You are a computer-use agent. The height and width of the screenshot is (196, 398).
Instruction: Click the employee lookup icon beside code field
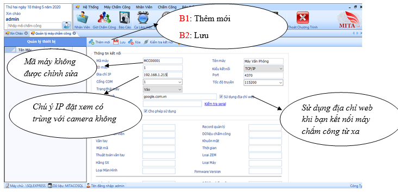click(x=67, y=26)
